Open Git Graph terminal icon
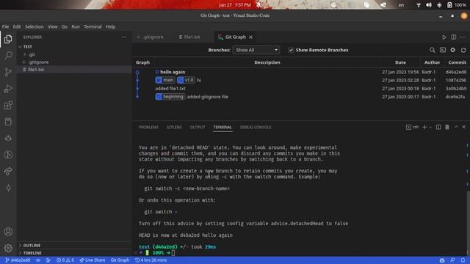The width and height of the screenshot is (470, 264). pyautogui.click(x=443, y=50)
